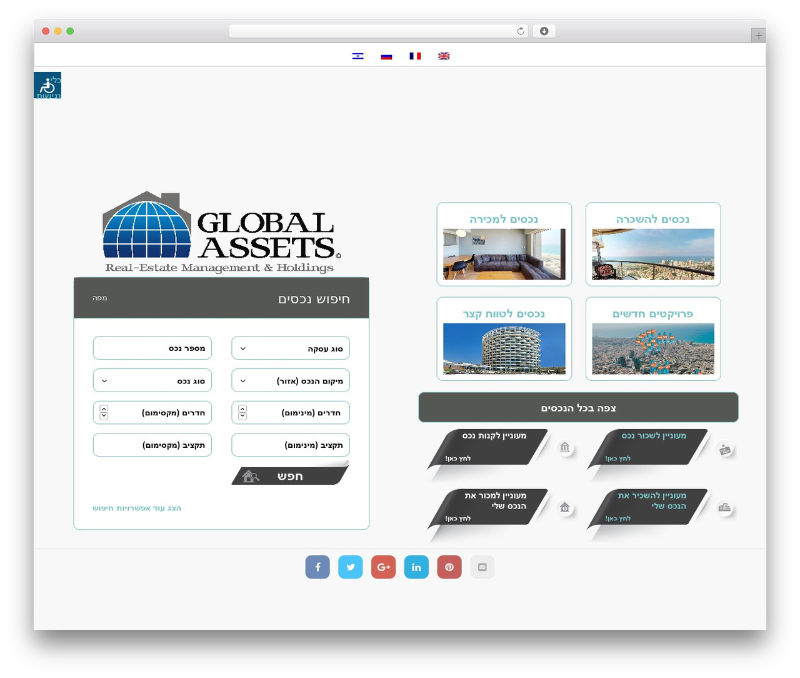Focus the מספר נכס input field
The width and height of the screenshot is (800, 678).
click(x=152, y=348)
